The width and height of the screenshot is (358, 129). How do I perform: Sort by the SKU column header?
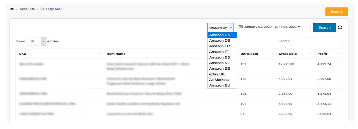(59, 54)
